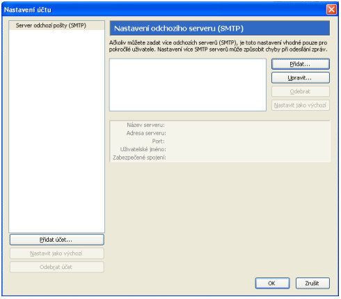341x299 pixels.
Task: Click the Nastavení účtu title bar
Action: coord(162,10)
